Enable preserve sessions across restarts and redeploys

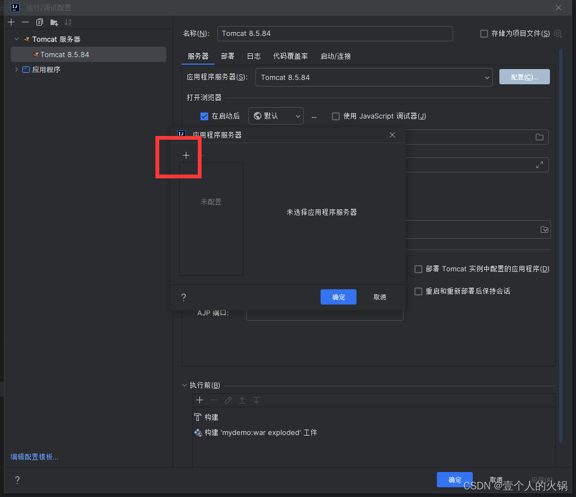[418, 291]
